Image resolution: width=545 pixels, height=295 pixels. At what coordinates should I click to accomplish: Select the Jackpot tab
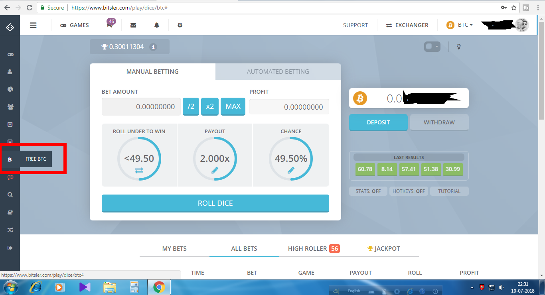pos(383,248)
